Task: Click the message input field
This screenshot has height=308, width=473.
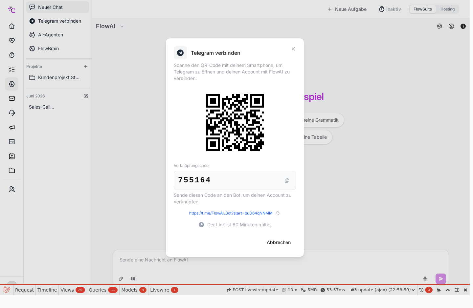Action: click(281, 260)
